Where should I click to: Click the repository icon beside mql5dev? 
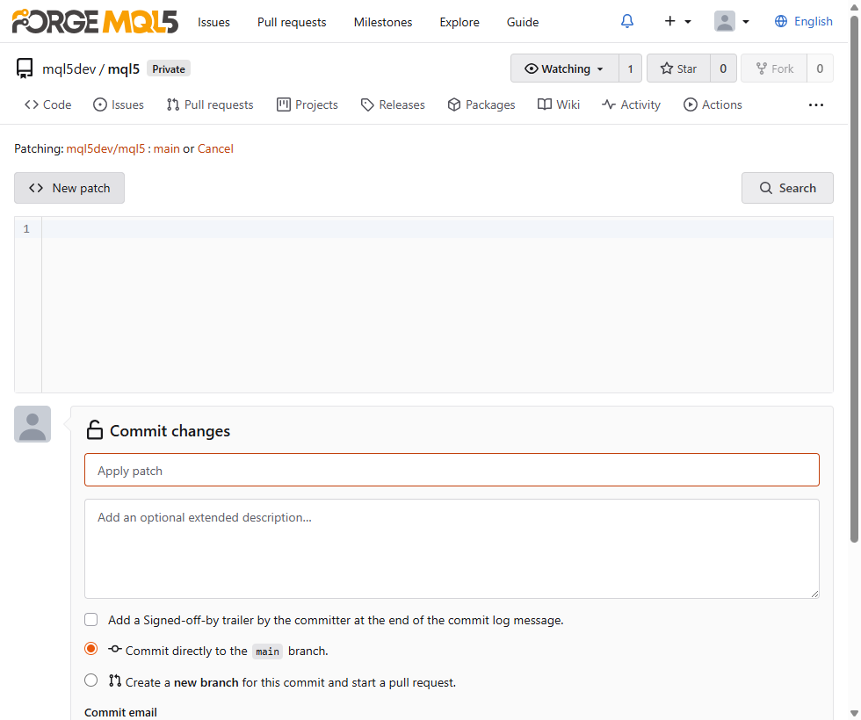[25, 68]
